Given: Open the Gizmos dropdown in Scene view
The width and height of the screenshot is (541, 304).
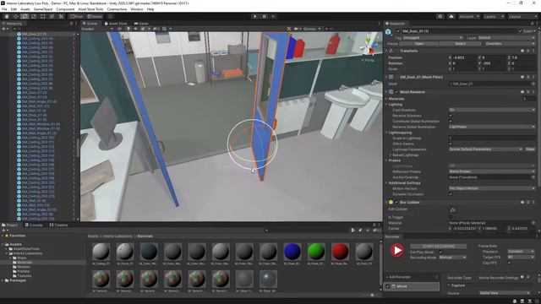Looking at the screenshot, I should click(312, 29).
